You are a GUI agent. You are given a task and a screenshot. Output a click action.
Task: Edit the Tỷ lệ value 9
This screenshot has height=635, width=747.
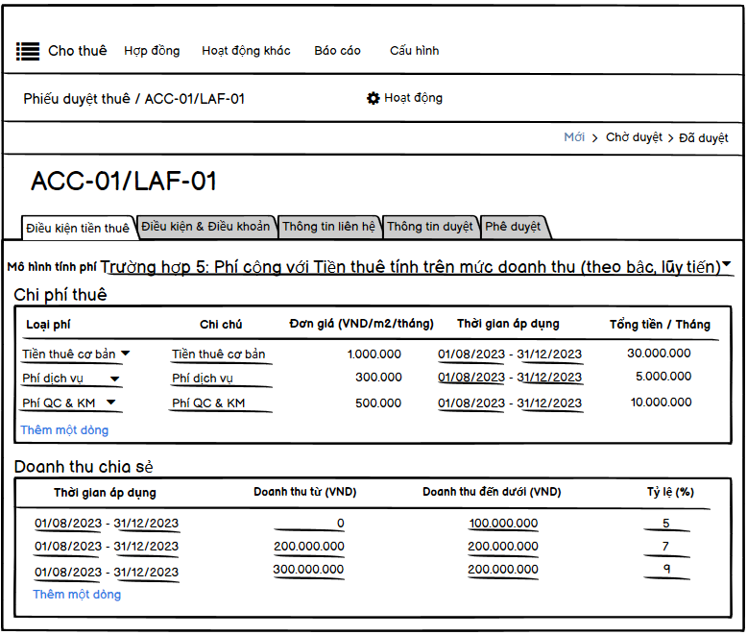(x=666, y=570)
